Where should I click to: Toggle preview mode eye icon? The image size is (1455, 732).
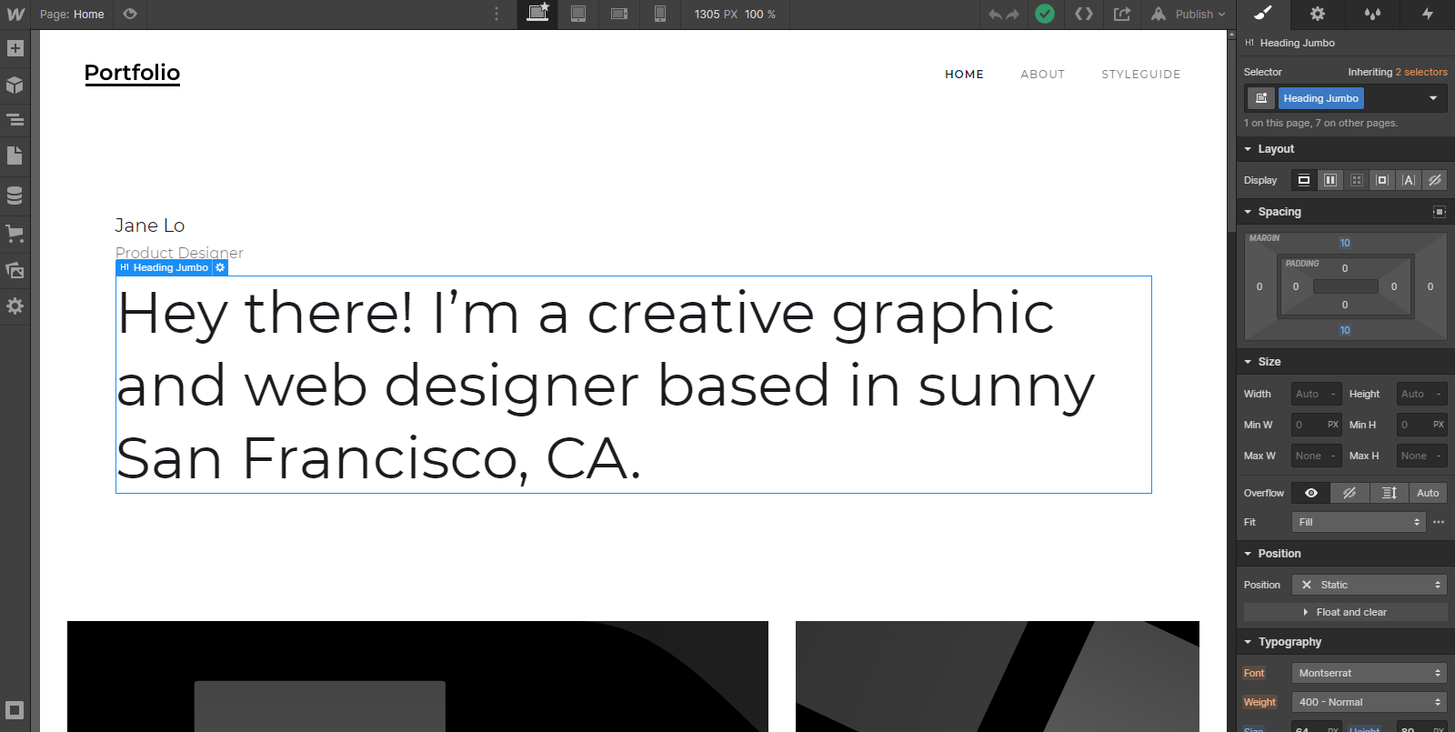pos(130,14)
